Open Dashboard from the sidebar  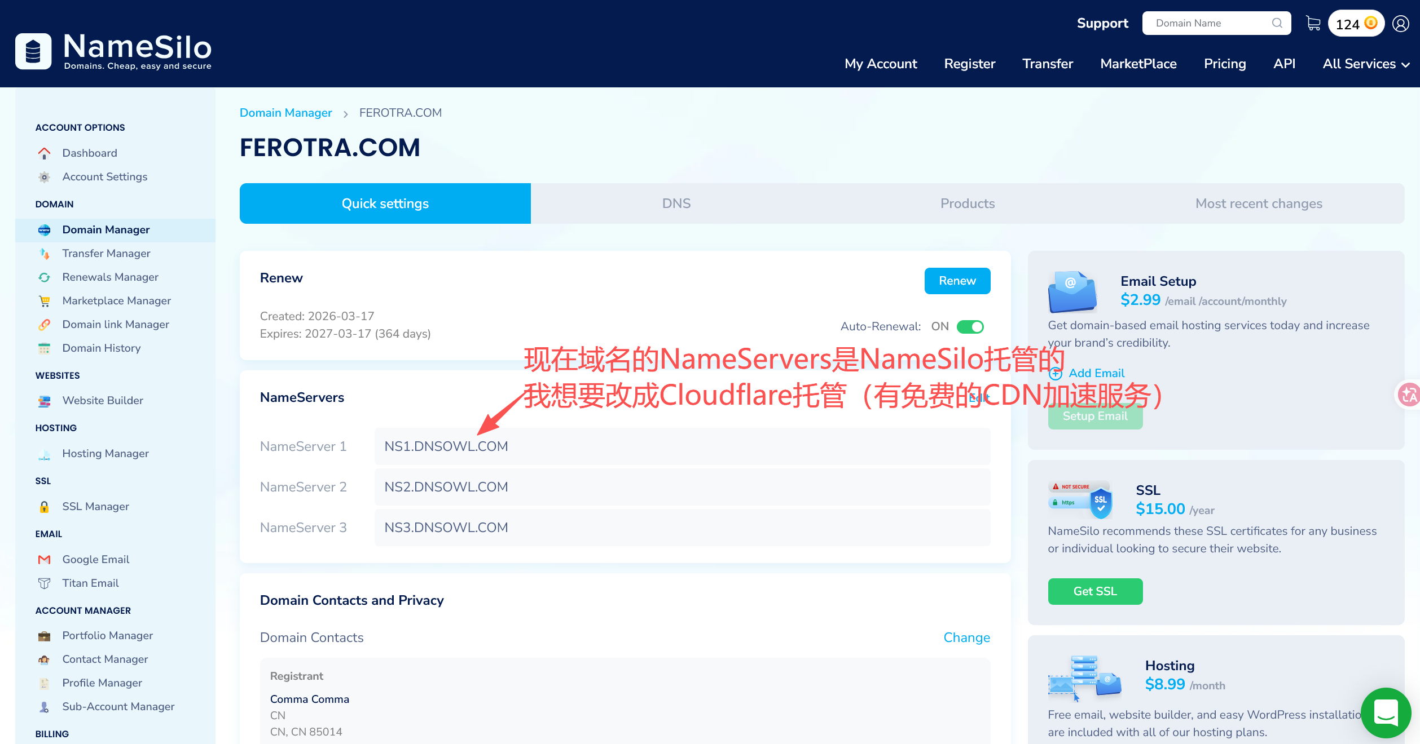coord(89,153)
